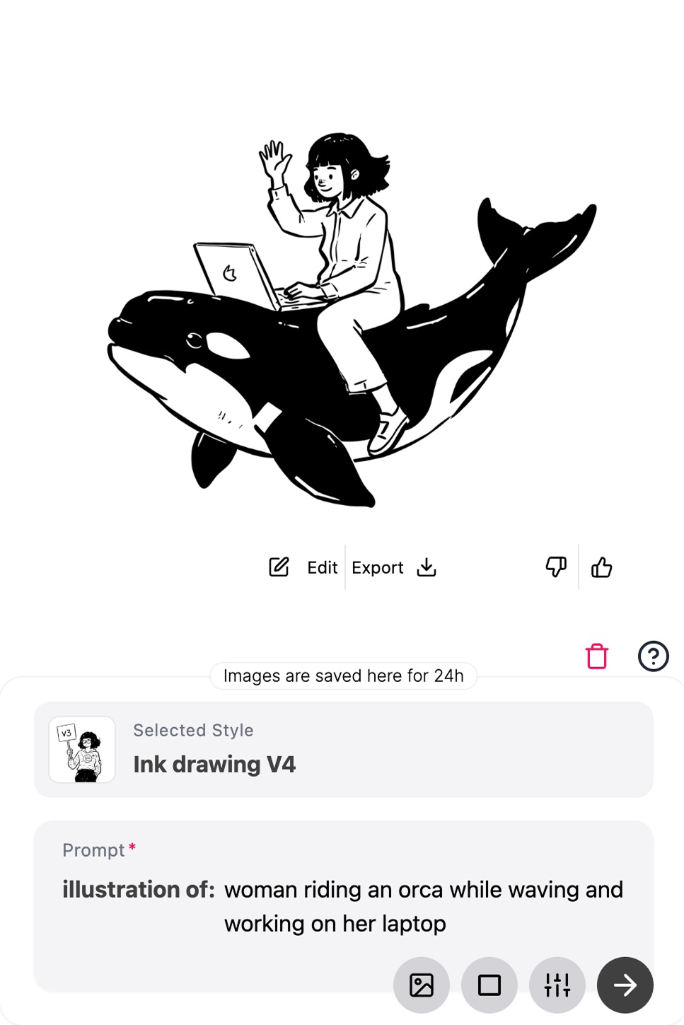The width and height of the screenshot is (684, 1025).
Task: Click the pencil Edit icon
Action: 279,567
